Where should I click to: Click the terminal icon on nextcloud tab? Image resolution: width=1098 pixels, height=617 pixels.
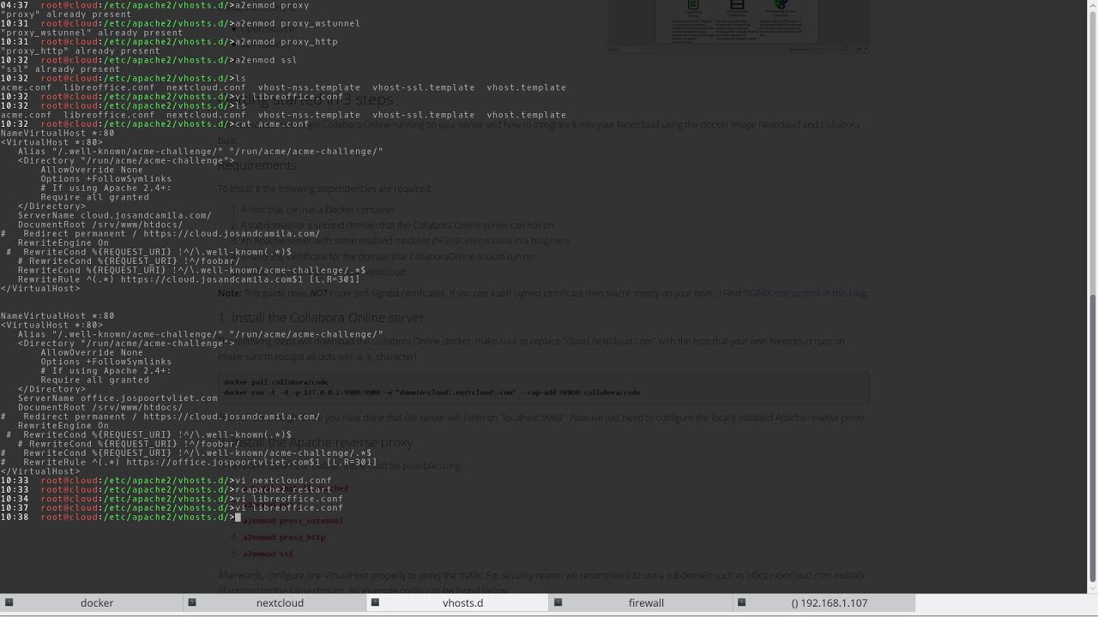point(192,603)
